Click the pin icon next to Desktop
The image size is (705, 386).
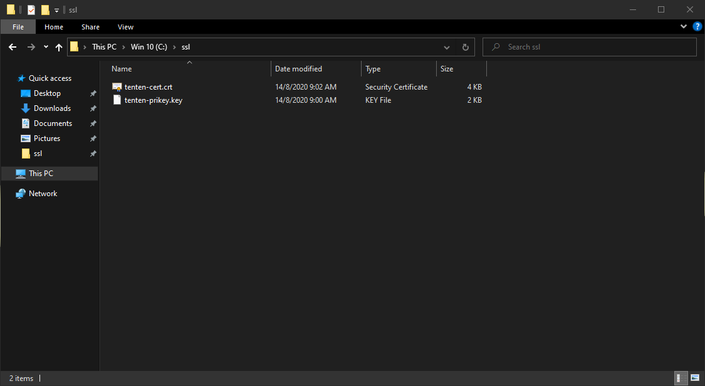[93, 93]
